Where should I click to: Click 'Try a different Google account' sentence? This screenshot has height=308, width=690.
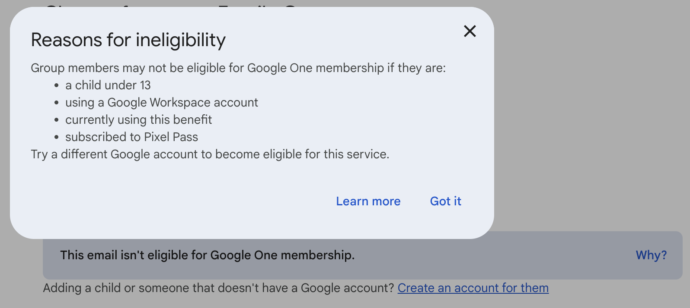[210, 154]
